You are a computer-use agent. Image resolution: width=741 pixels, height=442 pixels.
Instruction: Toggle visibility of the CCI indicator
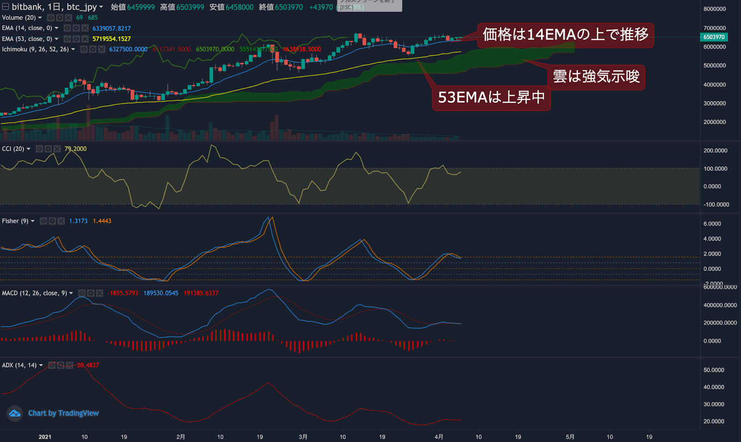(39, 149)
